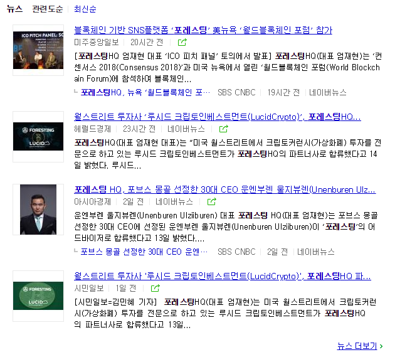Click SBS CNBC source next to 19시간 전
This screenshot has height=362, width=395.
tap(236, 92)
